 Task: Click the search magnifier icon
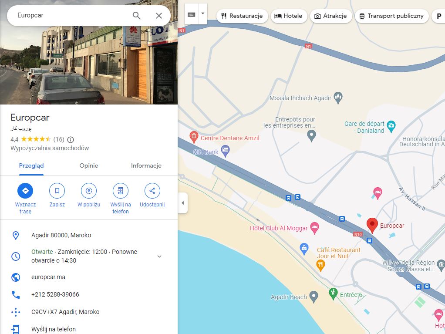pyautogui.click(x=137, y=16)
